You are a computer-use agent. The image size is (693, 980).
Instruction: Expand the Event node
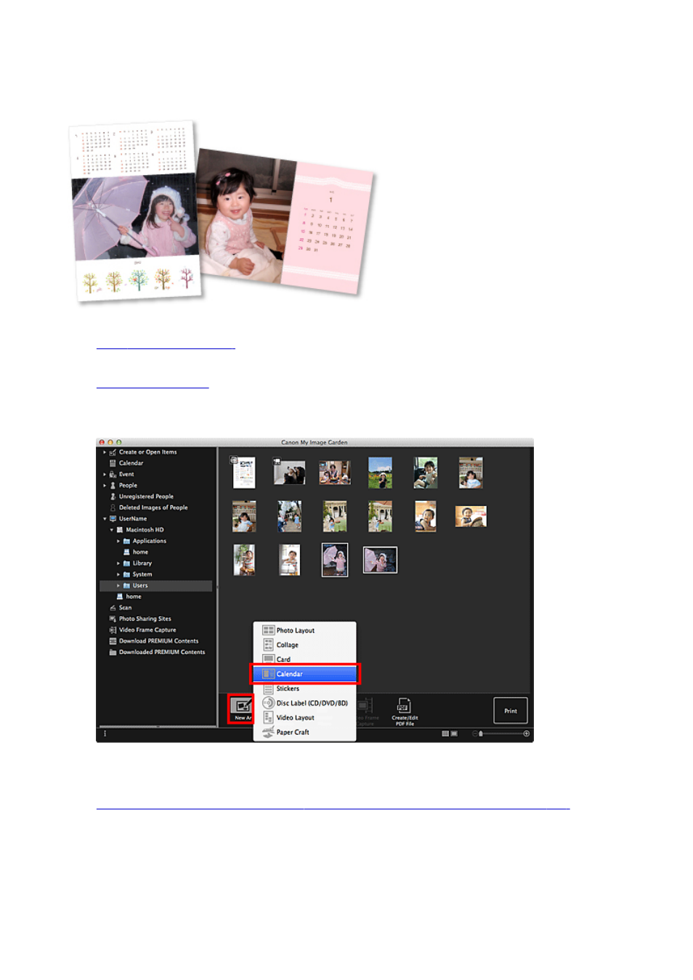tap(105, 475)
